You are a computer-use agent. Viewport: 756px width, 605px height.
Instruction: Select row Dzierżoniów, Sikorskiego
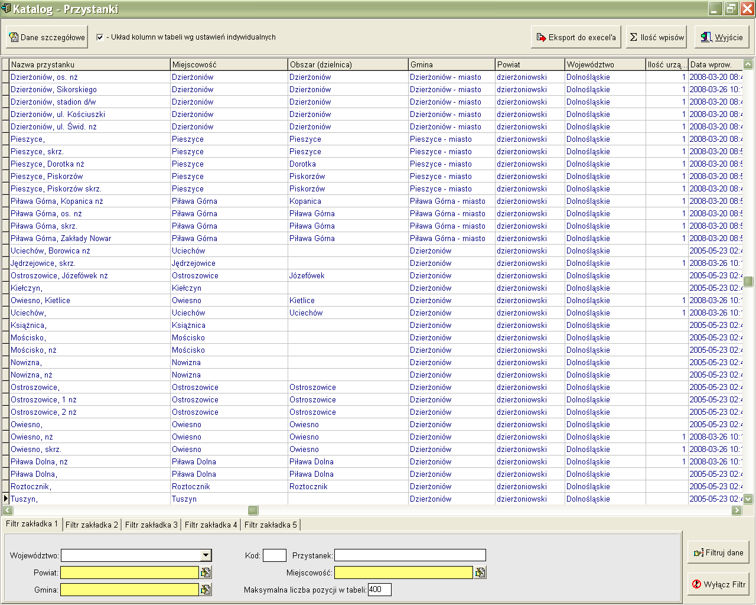pyautogui.click(x=376, y=90)
